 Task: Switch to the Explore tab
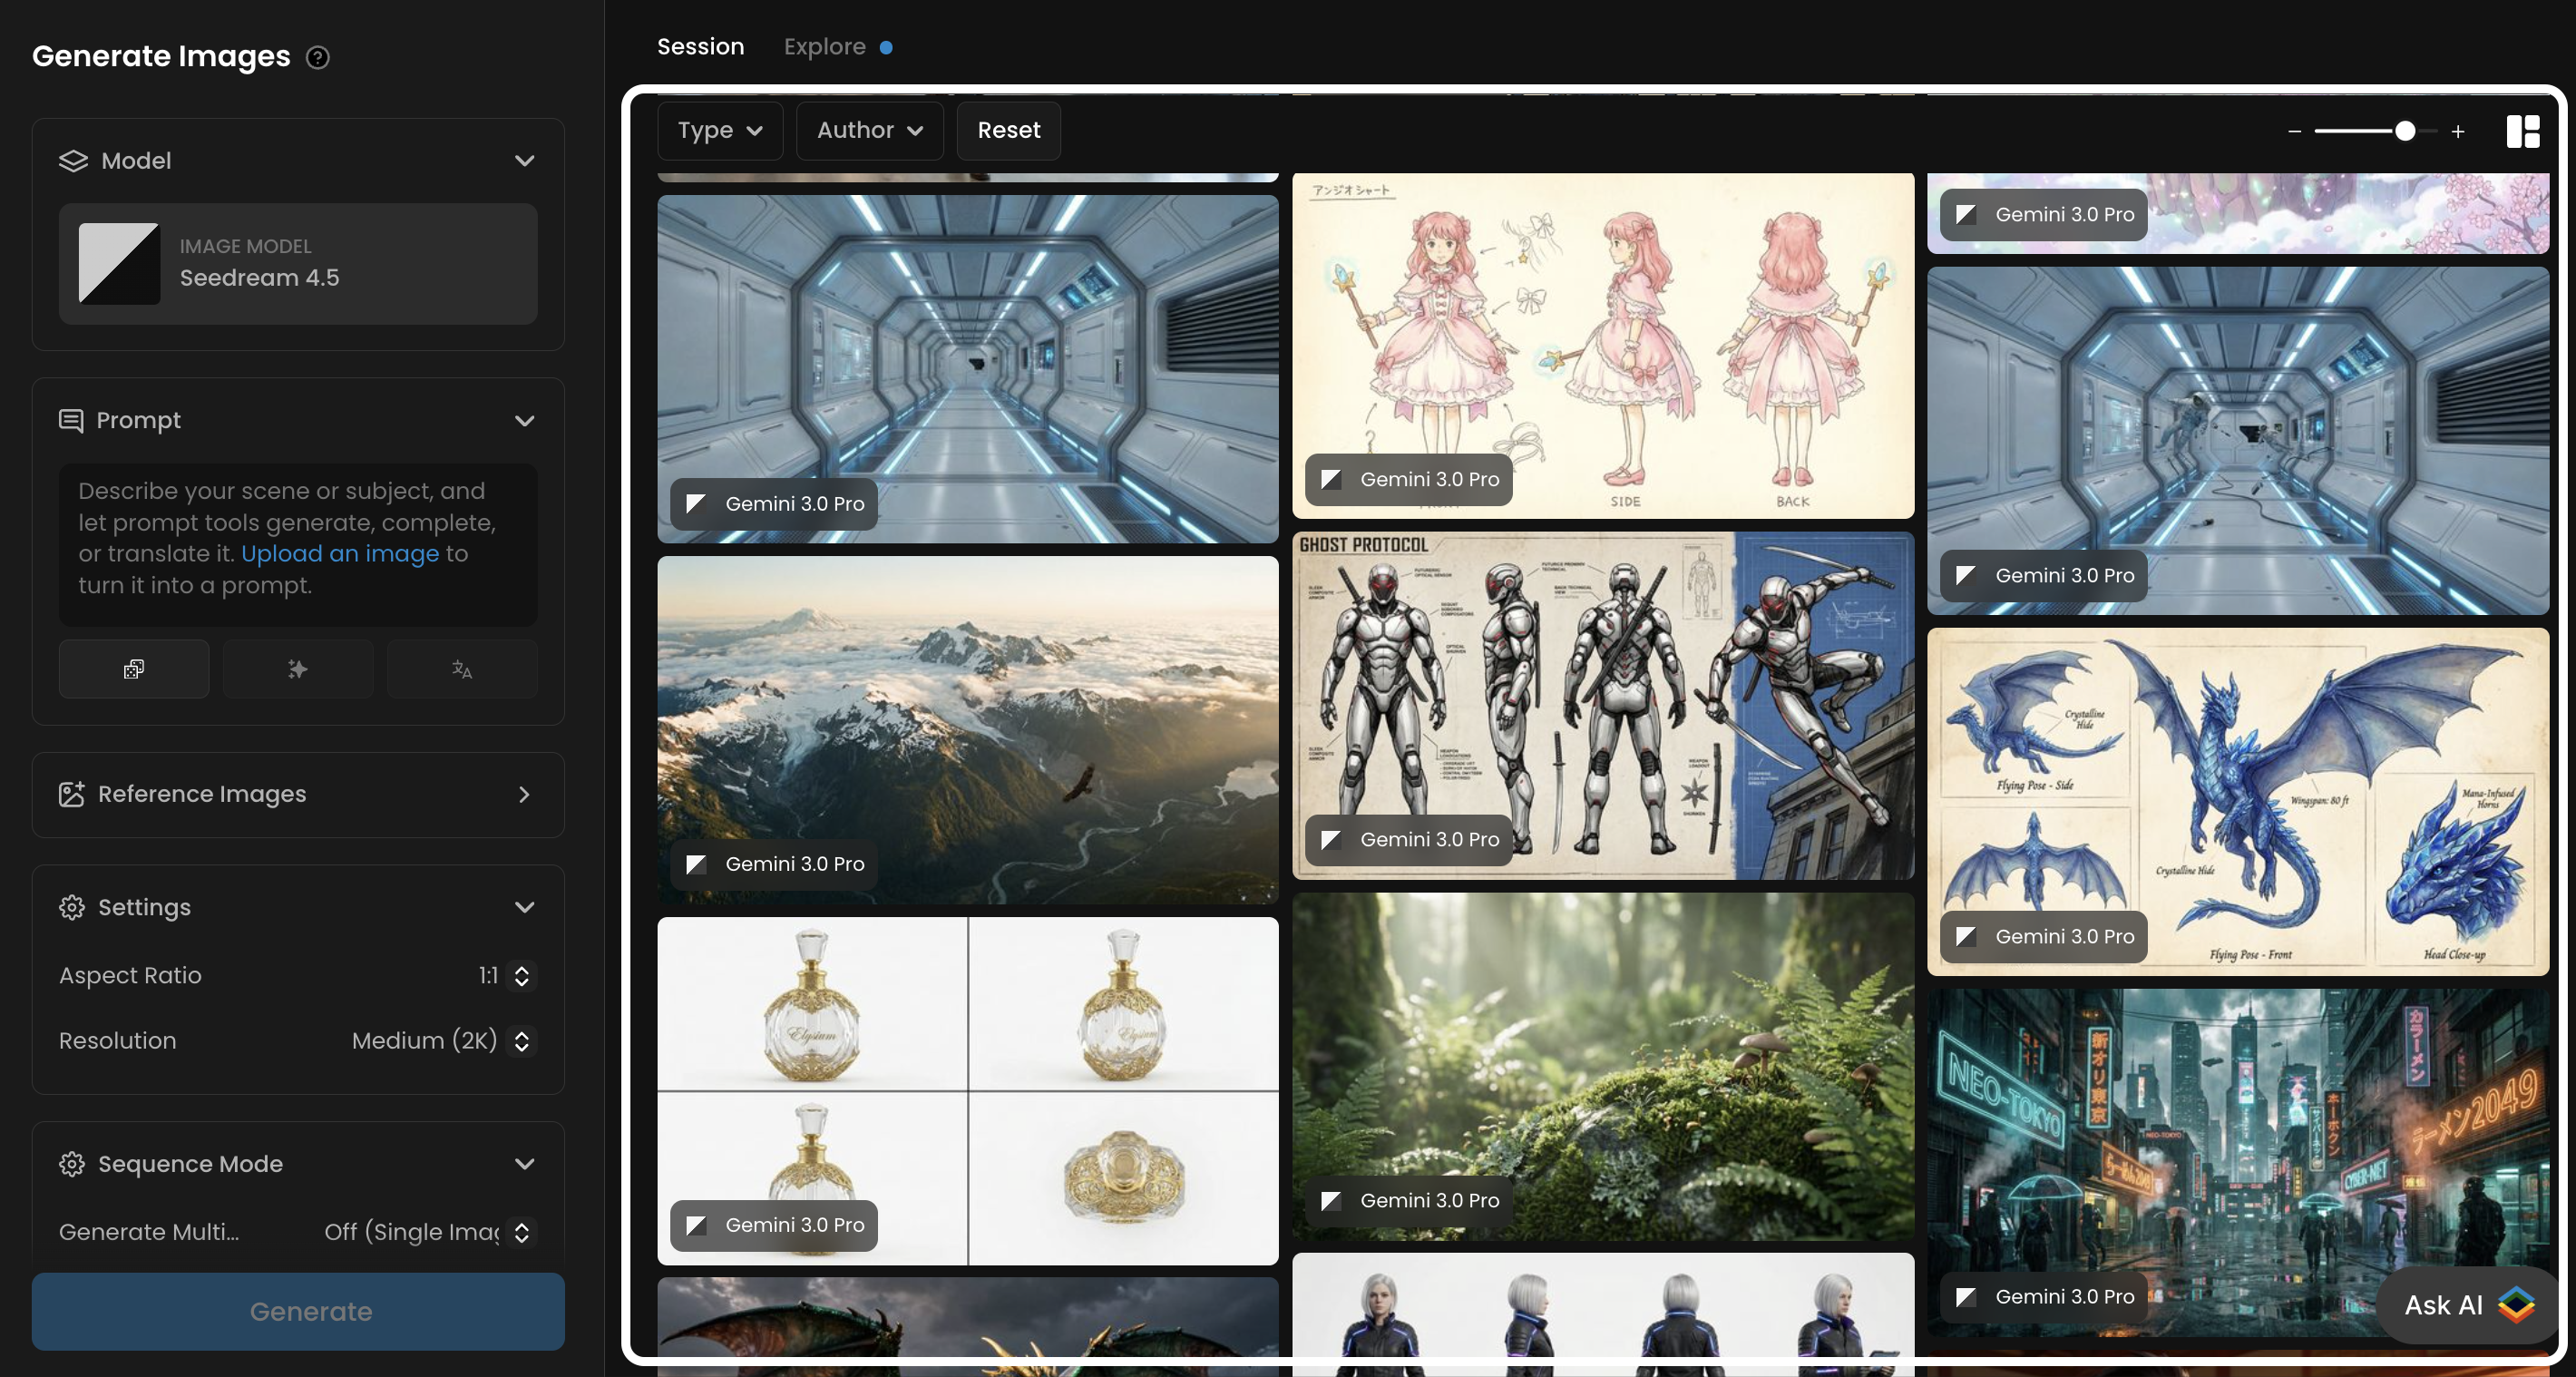[825, 47]
